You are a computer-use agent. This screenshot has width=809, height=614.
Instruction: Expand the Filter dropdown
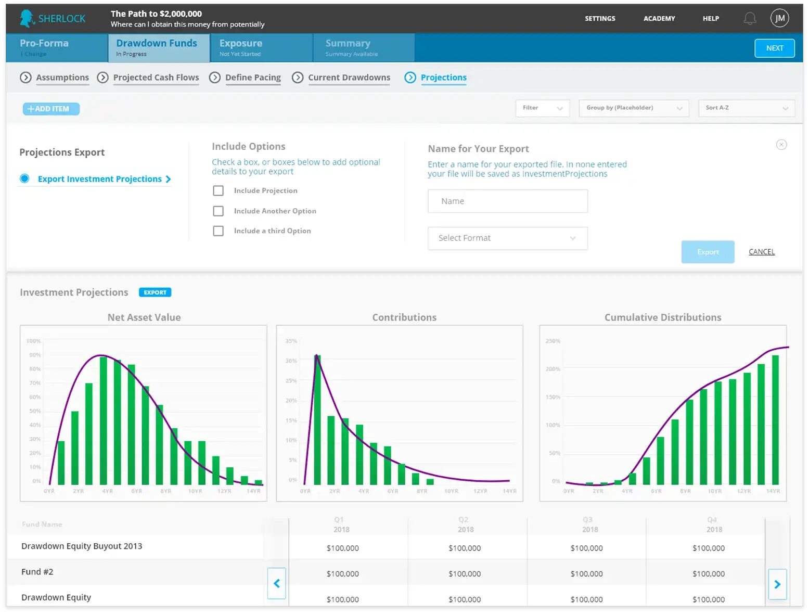pyautogui.click(x=542, y=108)
